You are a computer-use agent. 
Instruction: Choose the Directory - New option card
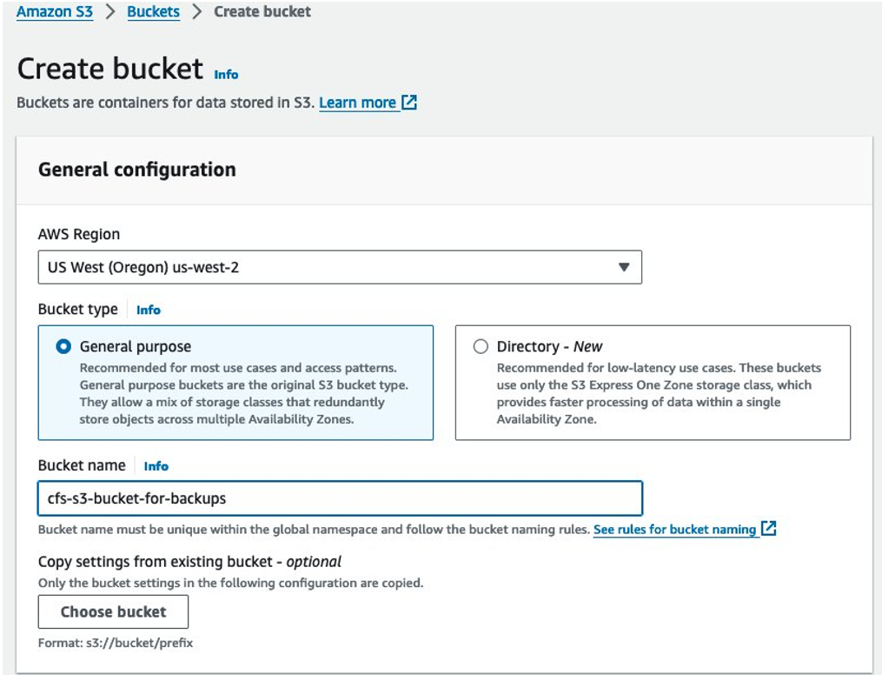tap(653, 383)
